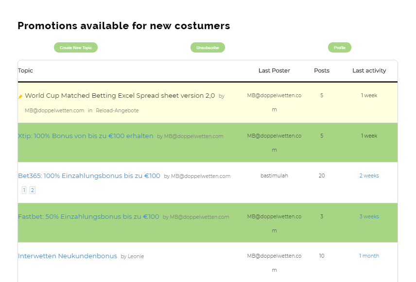Click the Posts column header
Image resolution: width=416 pixels, height=282 pixels.
322,70
